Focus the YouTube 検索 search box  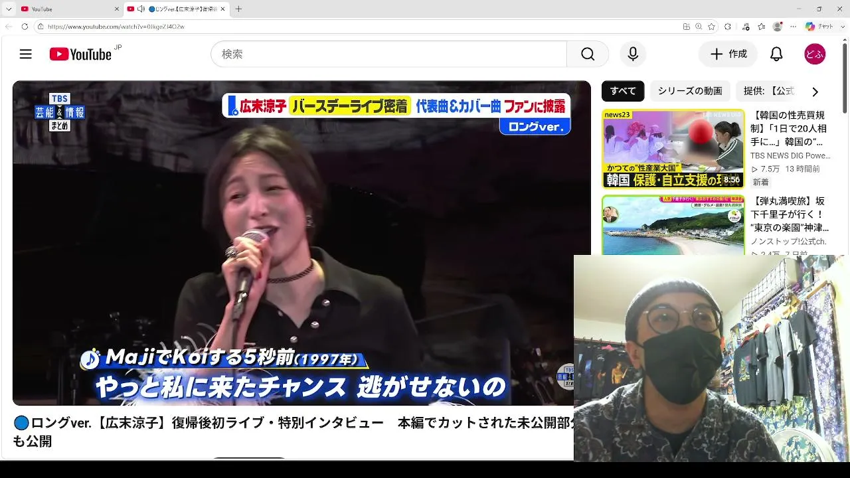point(389,54)
